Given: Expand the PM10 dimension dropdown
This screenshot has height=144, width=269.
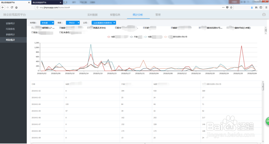Looking at the screenshot, I should coord(73,23).
